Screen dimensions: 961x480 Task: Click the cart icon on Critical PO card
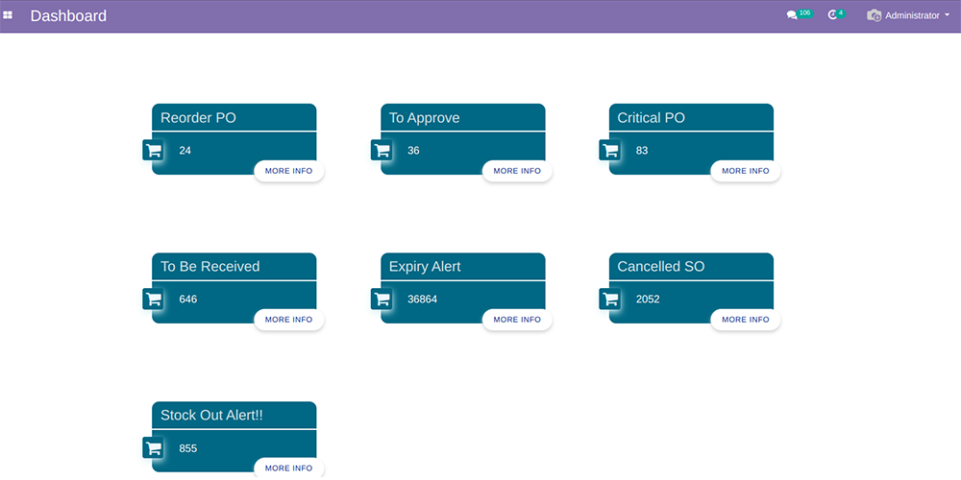pos(610,151)
